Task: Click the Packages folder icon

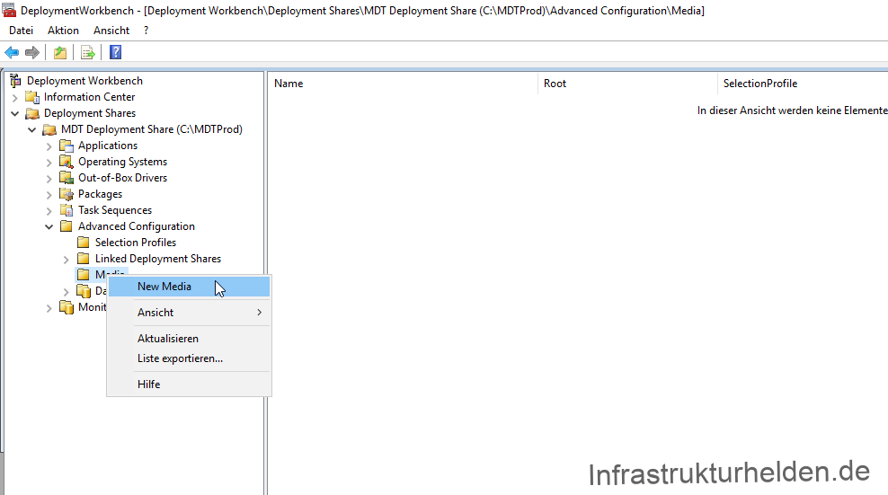Action: [67, 194]
